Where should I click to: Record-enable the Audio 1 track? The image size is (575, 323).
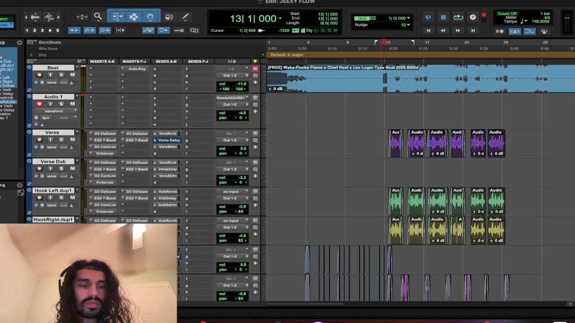pos(39,104)
